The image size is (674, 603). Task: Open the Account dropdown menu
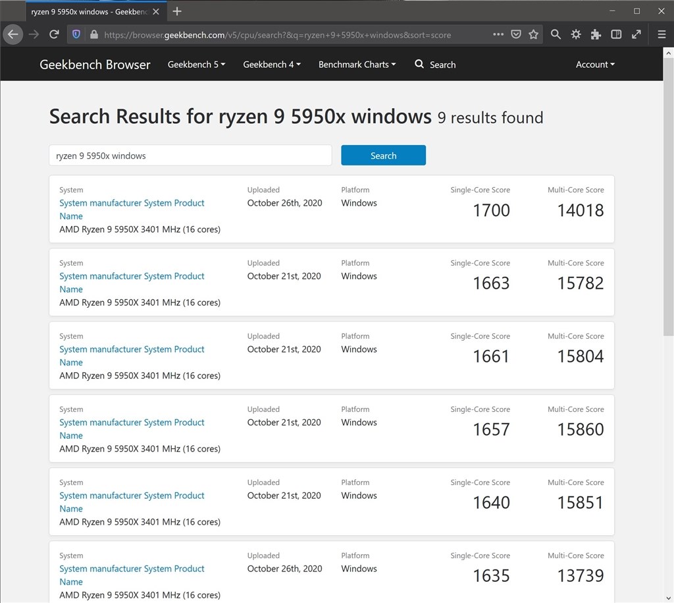coord(595,65)
